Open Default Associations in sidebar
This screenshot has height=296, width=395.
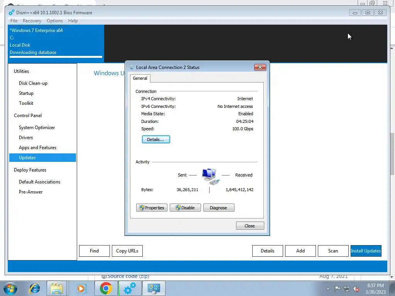click(40, 182)
